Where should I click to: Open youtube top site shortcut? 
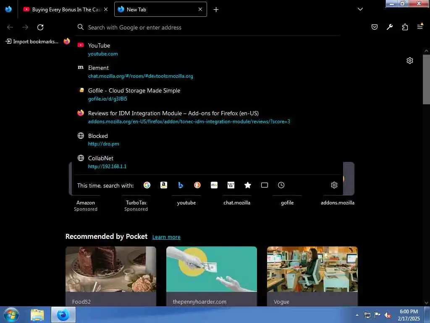click(x=186, y=203)
